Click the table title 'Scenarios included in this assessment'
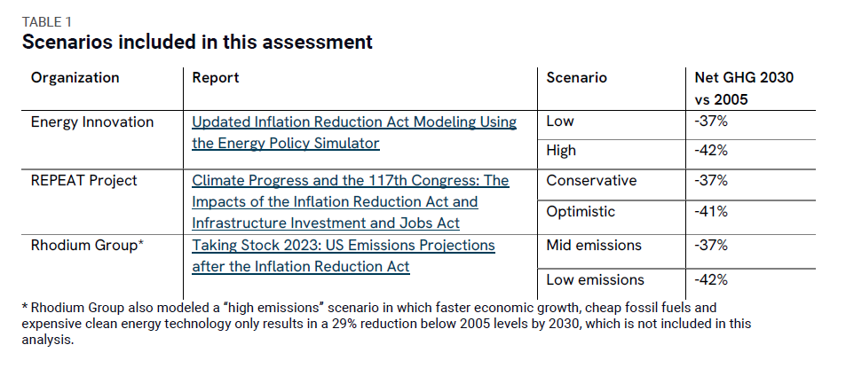The height and width of the screenshot is (384, 846). (197, 42)
